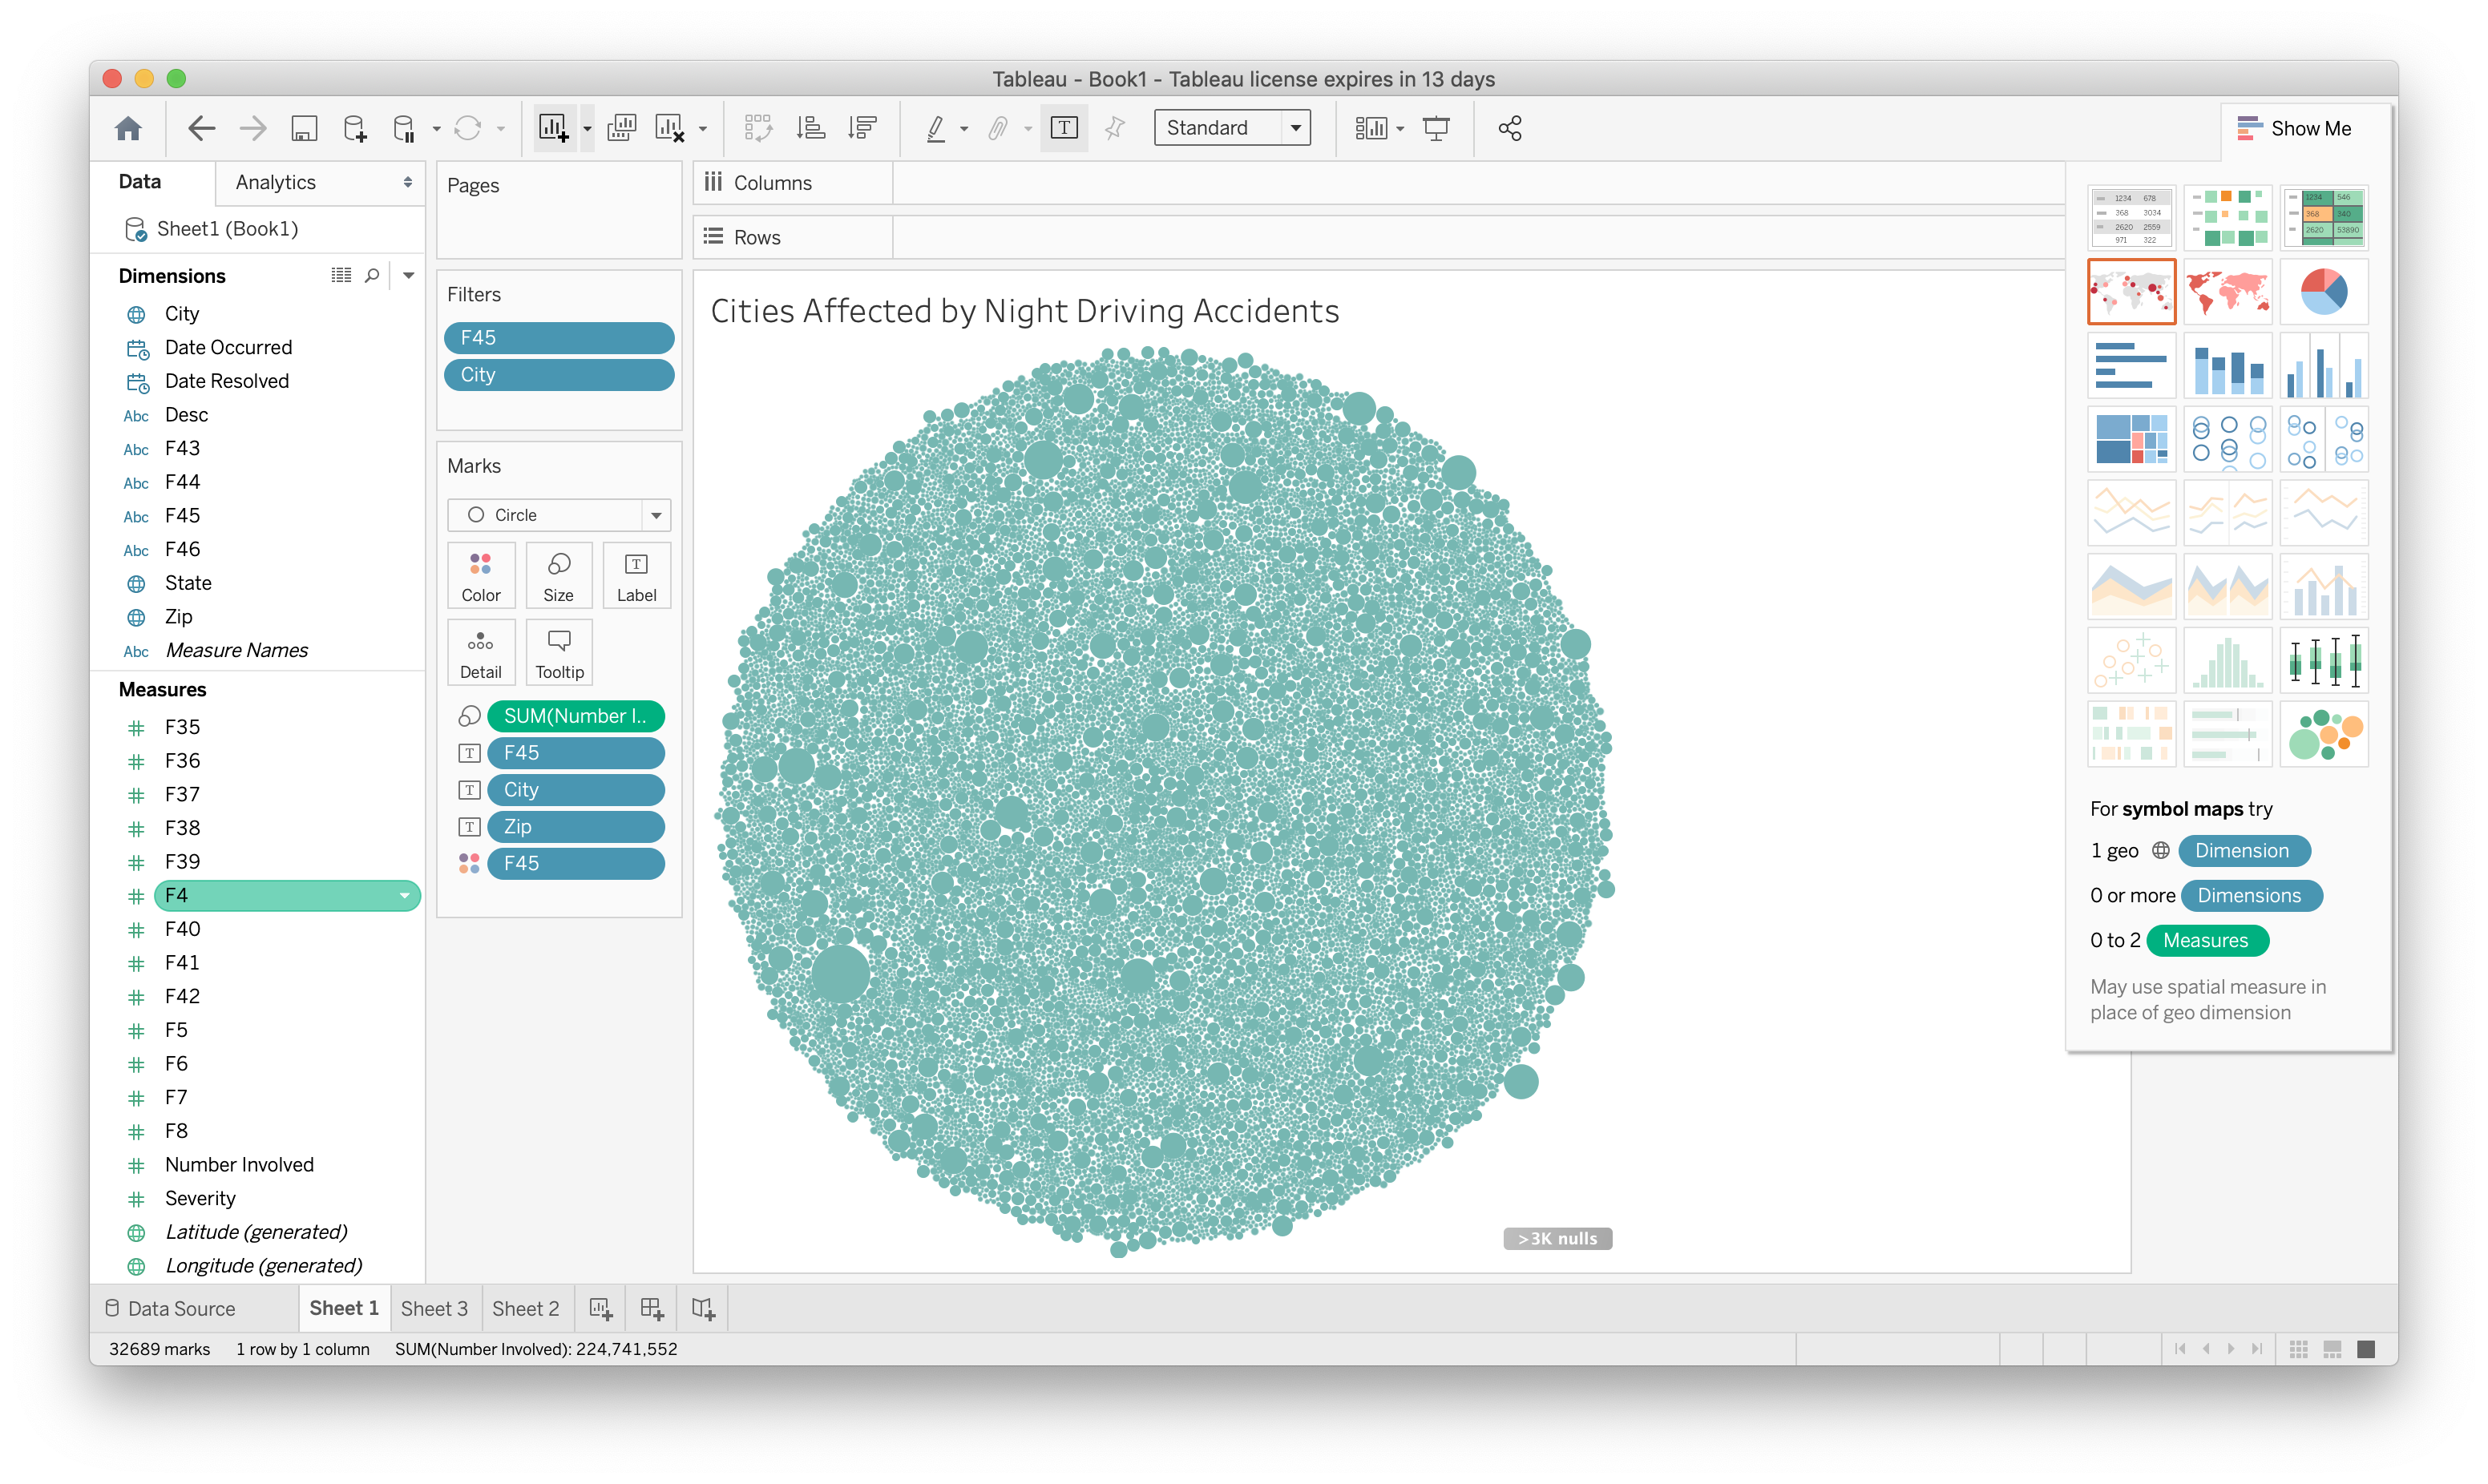Click the Save workbook icon
Viewport: 2488px width, 1484px height.
[x=304, y=128]
